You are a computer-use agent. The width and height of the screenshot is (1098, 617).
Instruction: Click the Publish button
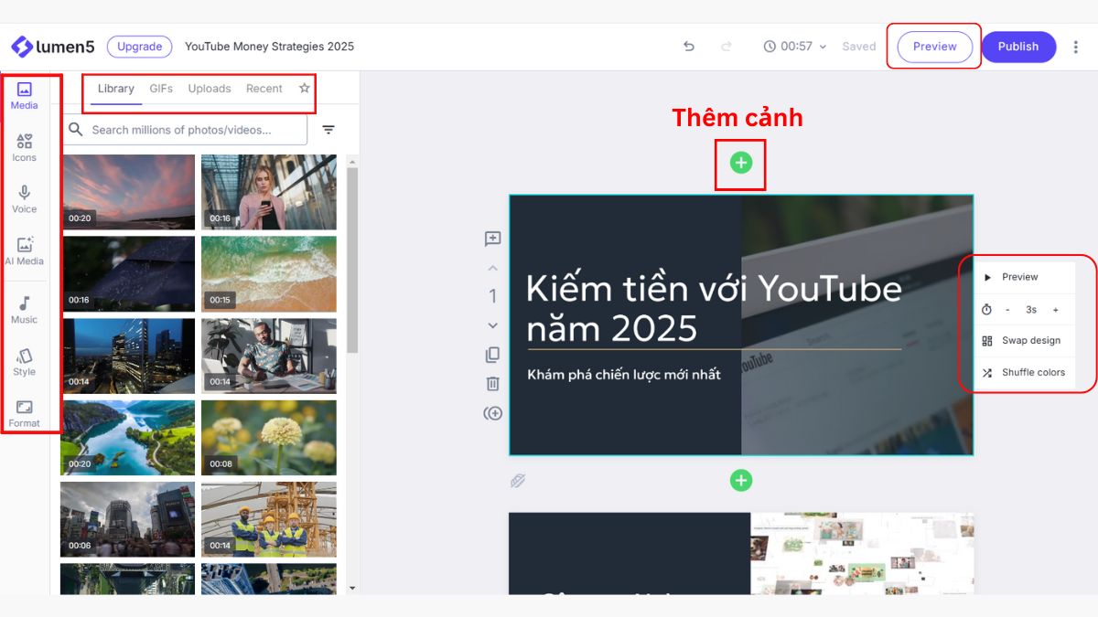click(1018, 47)
